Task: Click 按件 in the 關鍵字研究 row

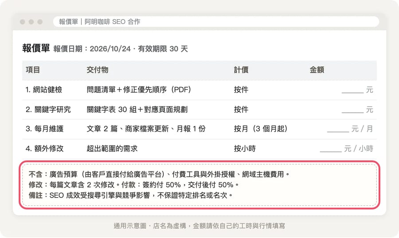Action: [241, 110]
